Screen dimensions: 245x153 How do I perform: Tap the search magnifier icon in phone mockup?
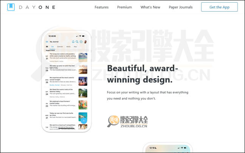[77, 42]
